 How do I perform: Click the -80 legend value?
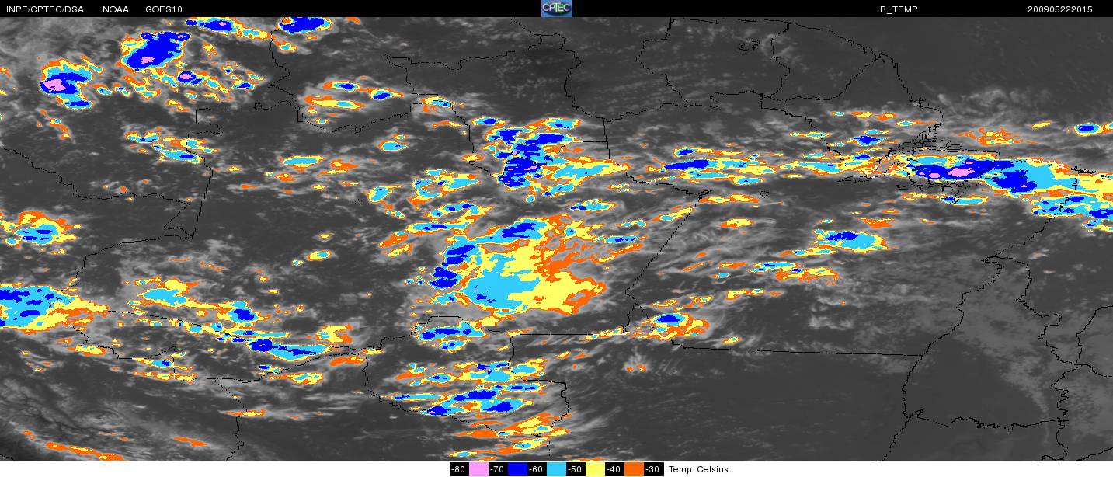tap(459, 469)
